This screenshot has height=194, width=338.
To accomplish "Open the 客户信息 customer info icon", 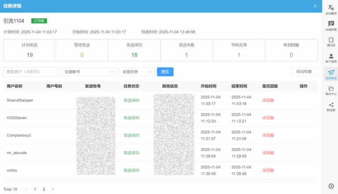I will pos(331,58).
